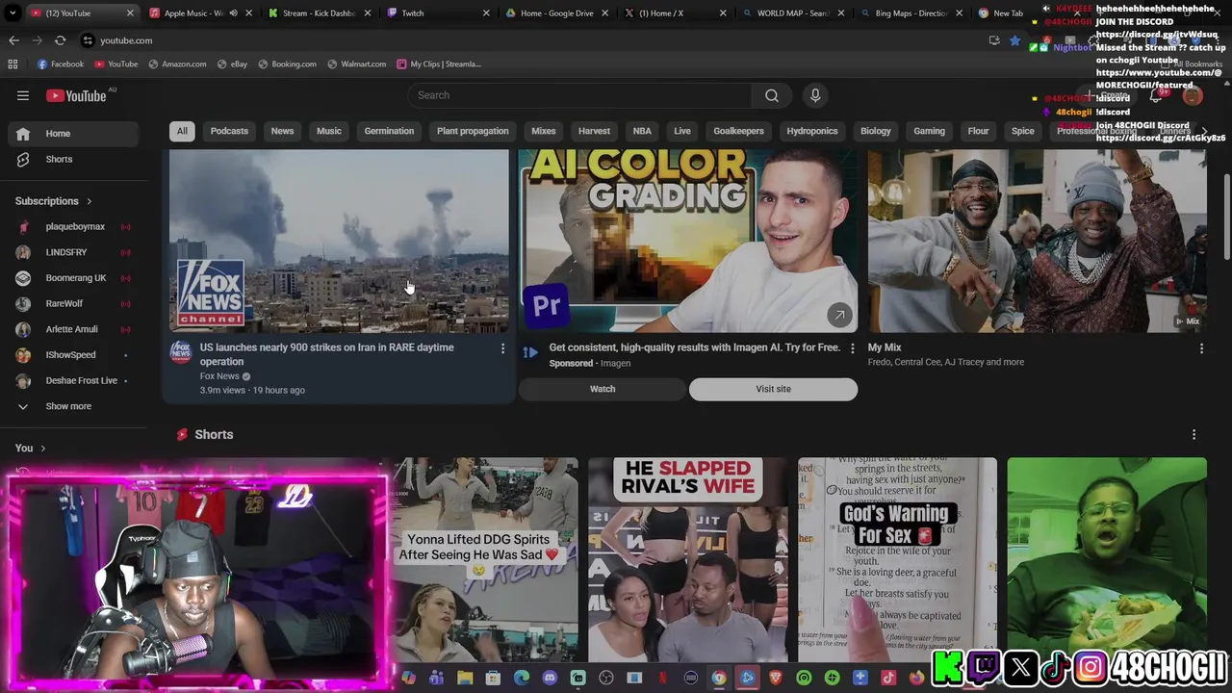
Task: Switch to the Stream - Kick Dashboard tab
Action: tap(318, 13)
